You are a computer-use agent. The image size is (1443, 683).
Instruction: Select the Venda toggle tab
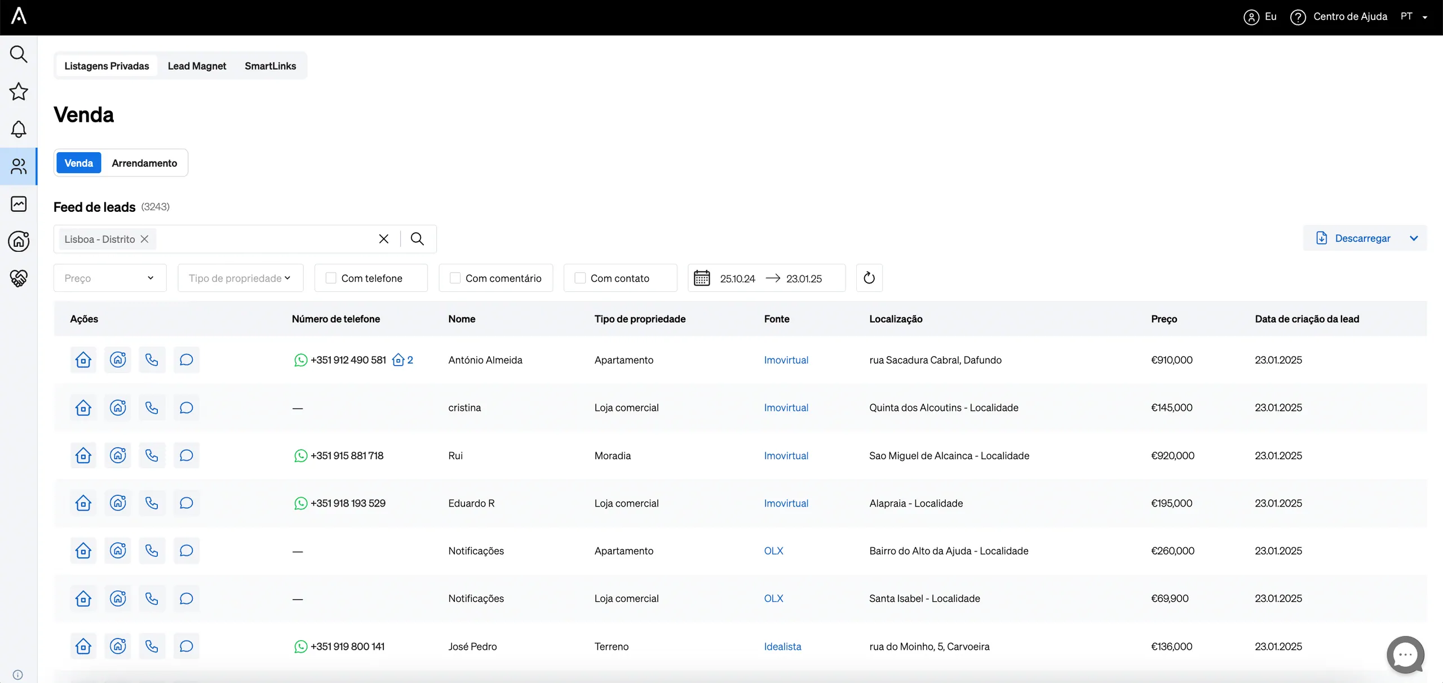[x=79, y=163]
